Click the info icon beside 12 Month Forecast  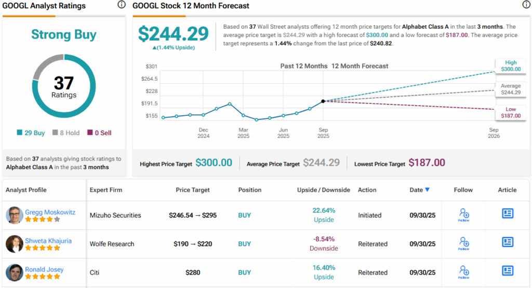(526, 5)
